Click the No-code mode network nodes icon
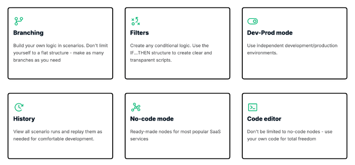The image size is (355, 165). point(136,107)
